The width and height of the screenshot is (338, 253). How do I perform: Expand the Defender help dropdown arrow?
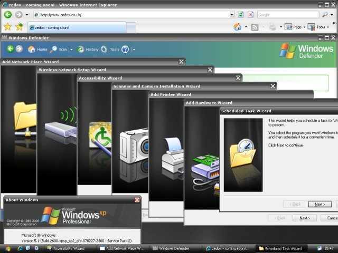pos(134,50)
